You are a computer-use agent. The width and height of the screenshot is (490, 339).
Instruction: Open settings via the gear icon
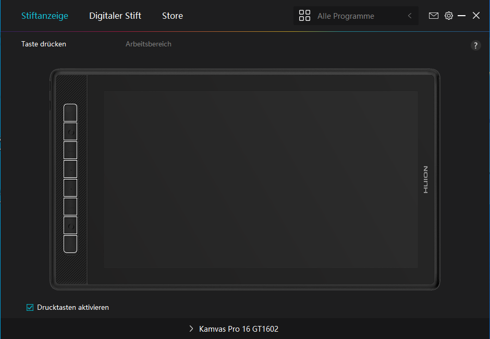point(448,16)
